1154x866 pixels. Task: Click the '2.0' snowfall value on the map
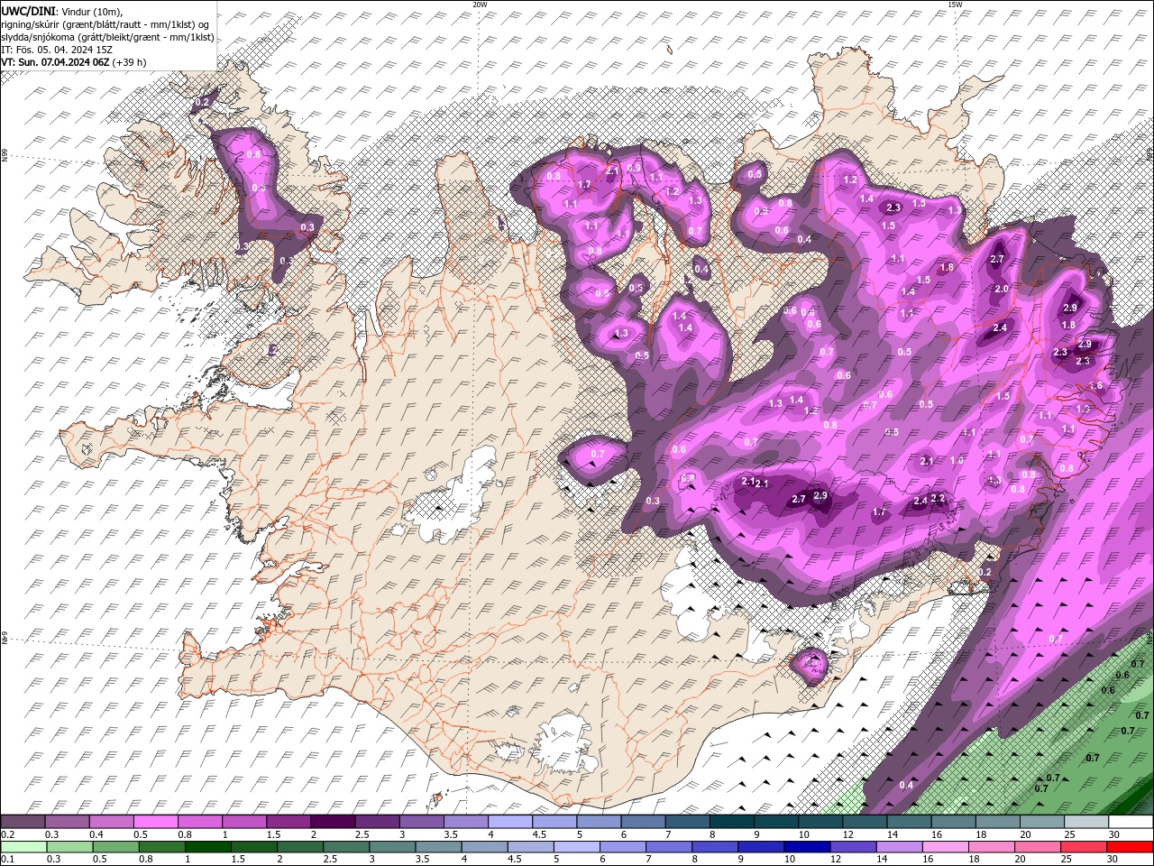(1001, 290)
